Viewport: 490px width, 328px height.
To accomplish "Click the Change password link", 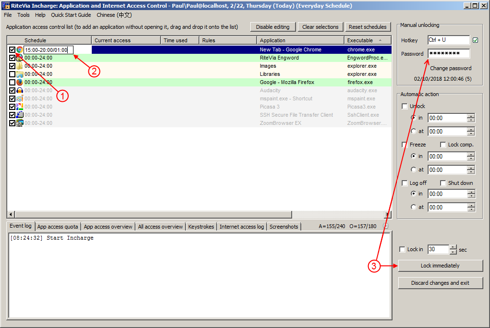I will 451,68.
